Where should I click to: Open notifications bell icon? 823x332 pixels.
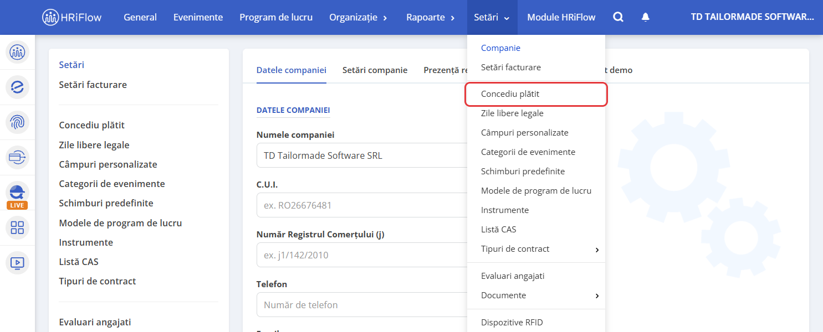click(645, 17)
